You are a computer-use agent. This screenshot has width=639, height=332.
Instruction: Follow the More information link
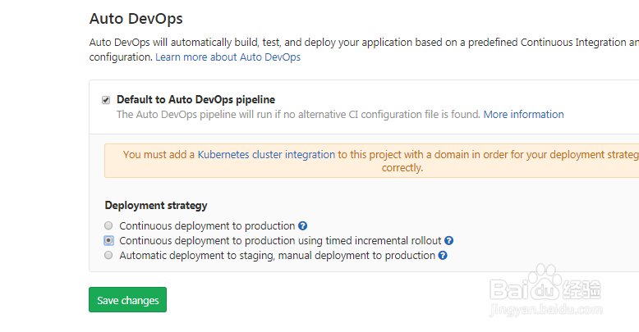524,114
